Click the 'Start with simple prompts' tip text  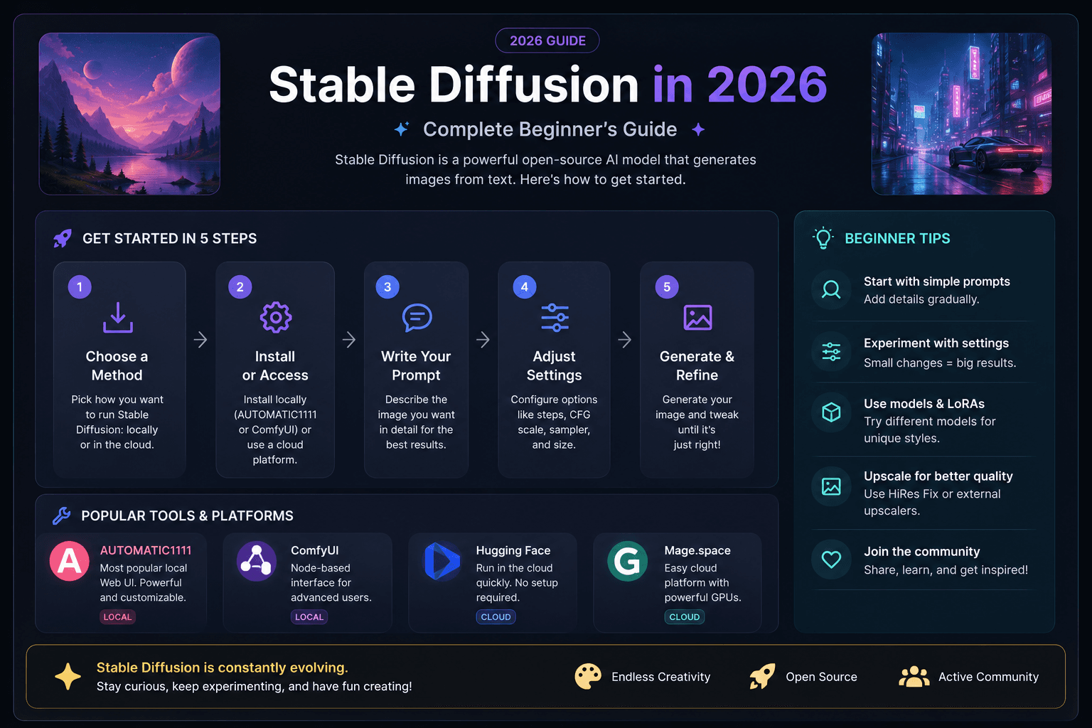tap(937, 282)
